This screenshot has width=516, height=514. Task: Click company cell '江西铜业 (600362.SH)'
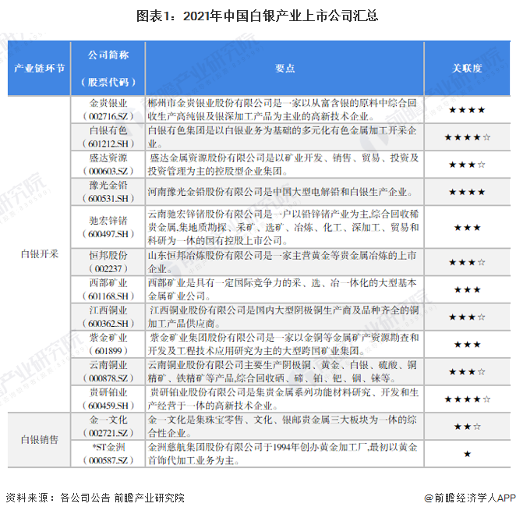108,317
